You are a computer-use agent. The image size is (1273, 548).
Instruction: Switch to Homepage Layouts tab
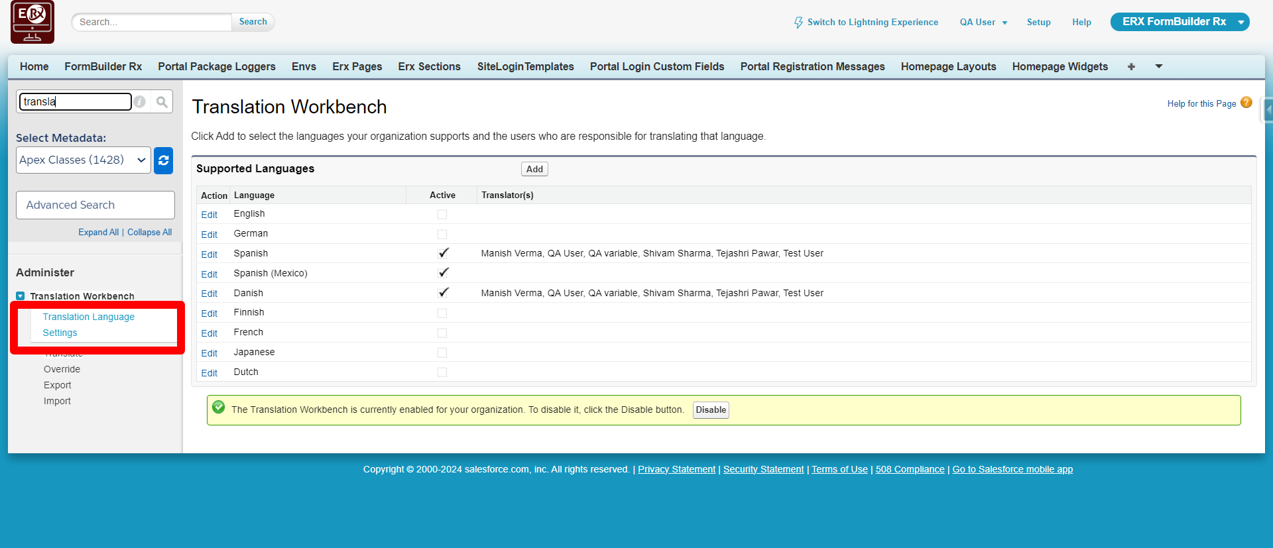point(948,67)
